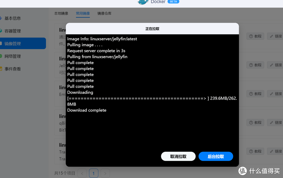Click the 共15个项目 item count text
The image size is (283, 178).
click(65, 173)
